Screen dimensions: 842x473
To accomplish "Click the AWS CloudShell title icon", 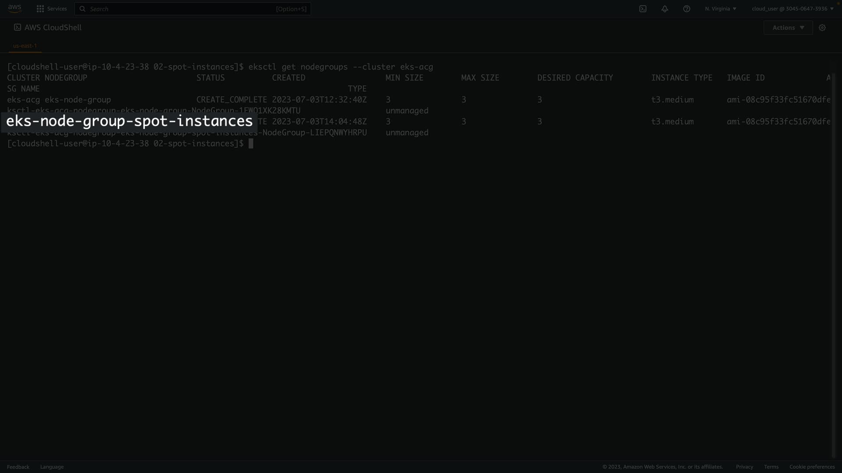I will pos(18,27).
